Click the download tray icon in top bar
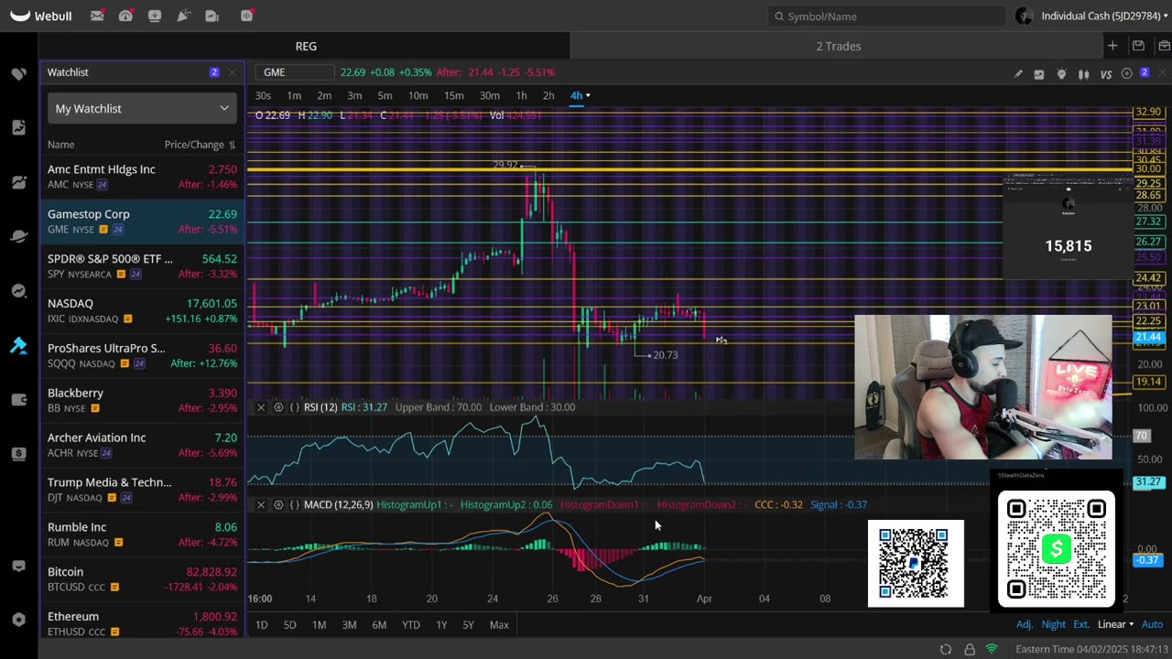This screenshot has width=1172, height=659. pyautogui.click(x=155, y=16)
